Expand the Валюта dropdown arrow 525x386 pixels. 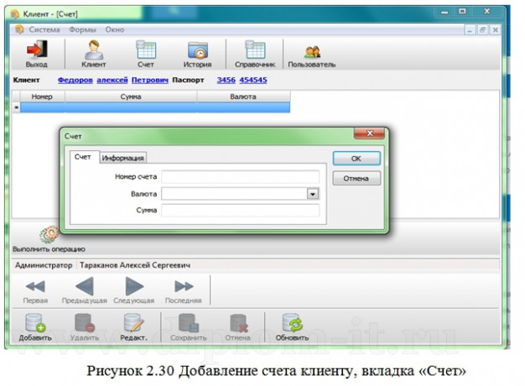tap(313, 194)
